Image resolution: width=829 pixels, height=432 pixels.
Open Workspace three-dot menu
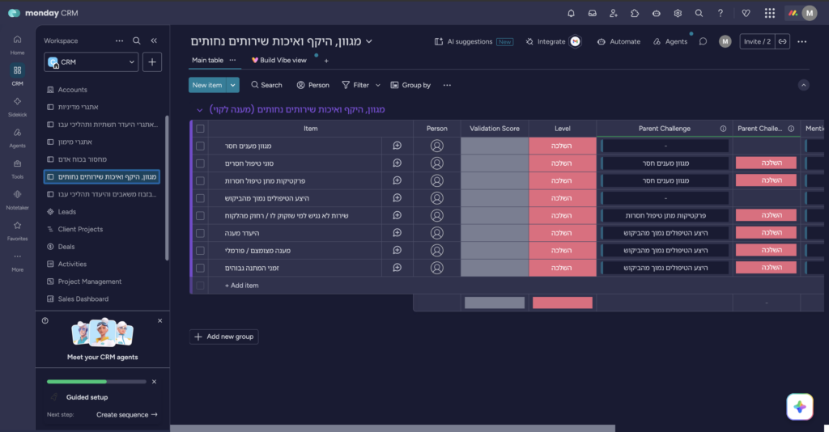coord(120,40)
